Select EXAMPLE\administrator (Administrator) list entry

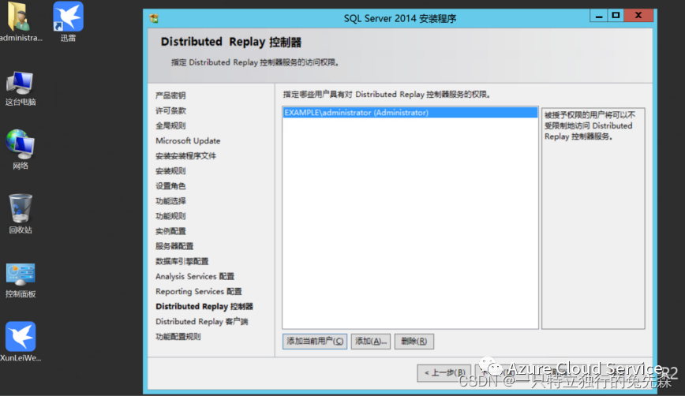[410, 113]
